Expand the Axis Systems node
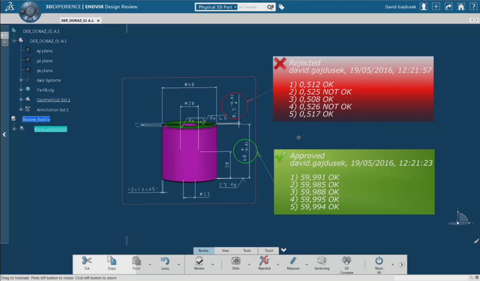The width and height of the screenshot is (480, 281). [21, 80]
